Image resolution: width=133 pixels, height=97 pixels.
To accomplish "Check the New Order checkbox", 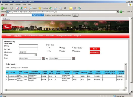I will pyautogui.click(x=73, y=48).
